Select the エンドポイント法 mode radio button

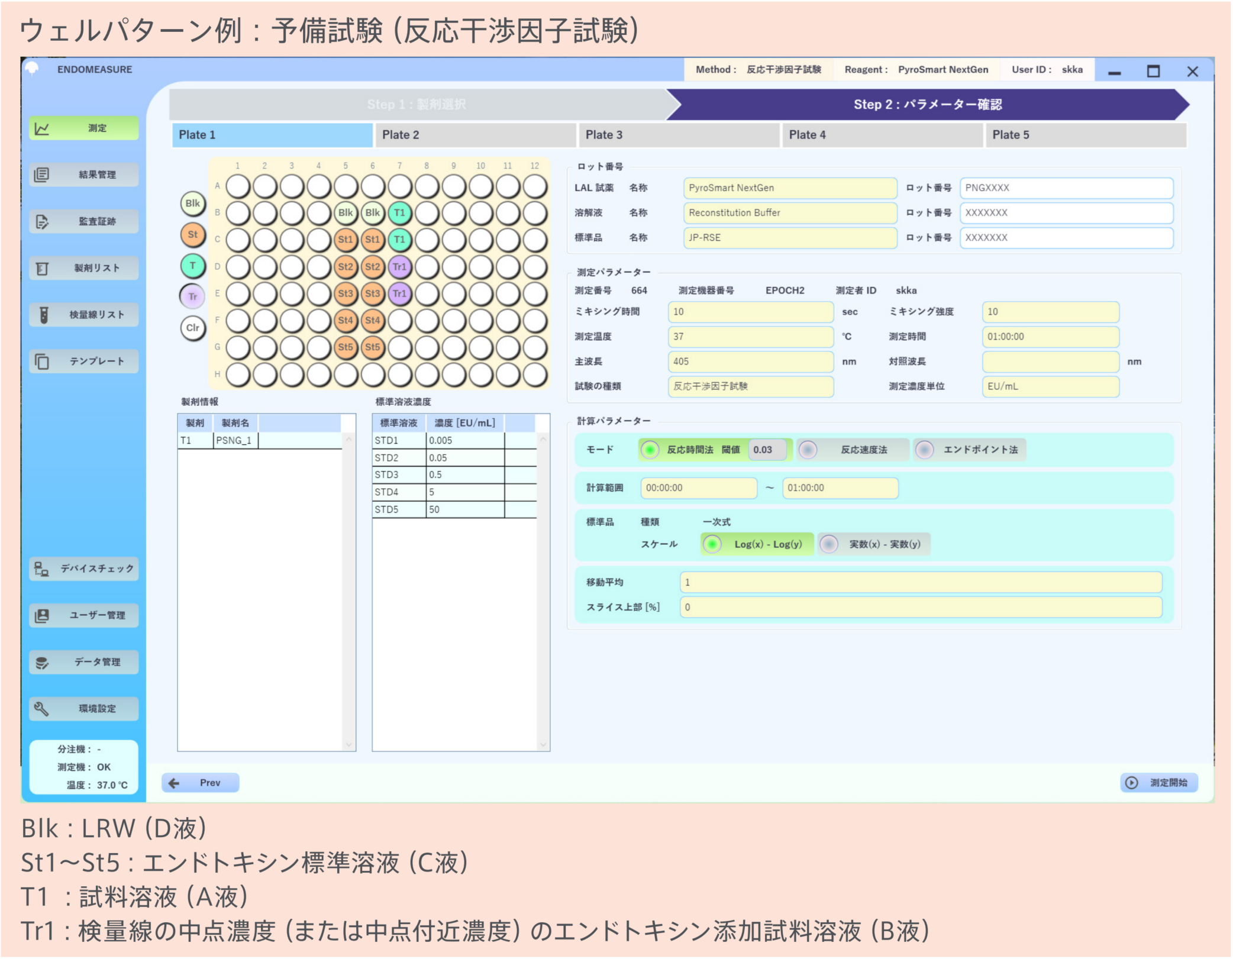pyautogui.click(x=925, y=450)
